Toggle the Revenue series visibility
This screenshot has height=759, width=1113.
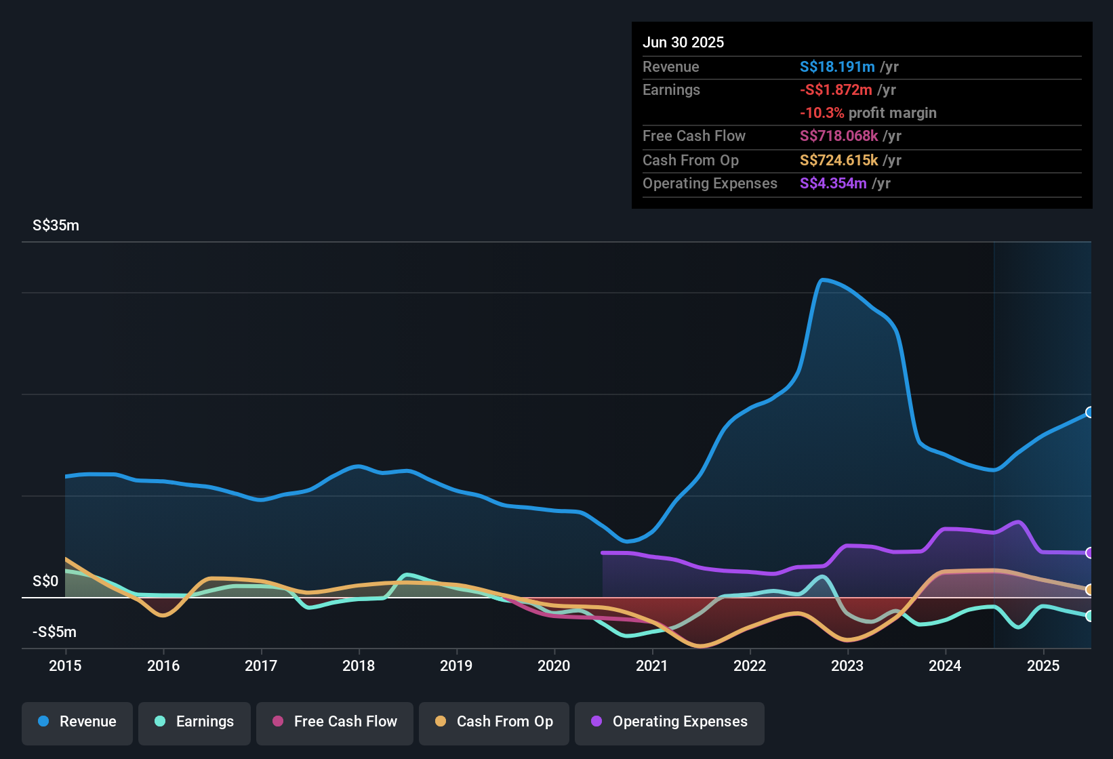tap(77, 722)
